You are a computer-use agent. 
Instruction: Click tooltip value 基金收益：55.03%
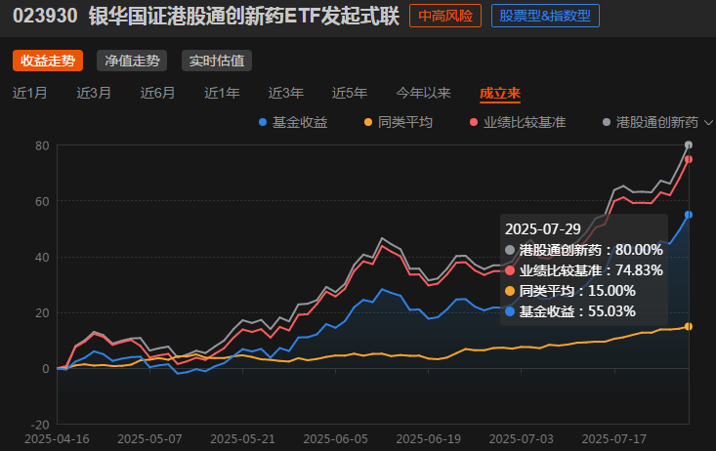click(570, 311)
